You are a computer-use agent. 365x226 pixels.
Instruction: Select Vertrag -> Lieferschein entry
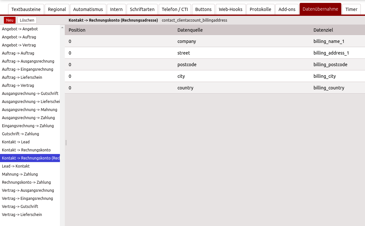point(22,215)
